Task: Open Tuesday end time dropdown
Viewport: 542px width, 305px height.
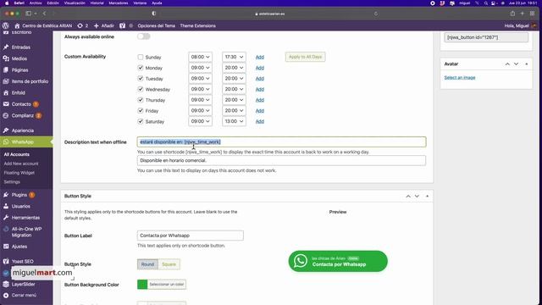Action: click(x=234, y=78)
